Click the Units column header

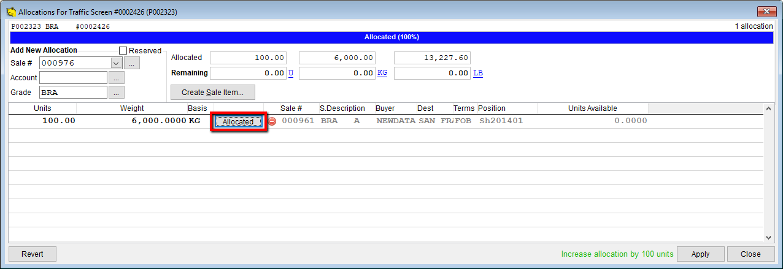tap(42, 108)
